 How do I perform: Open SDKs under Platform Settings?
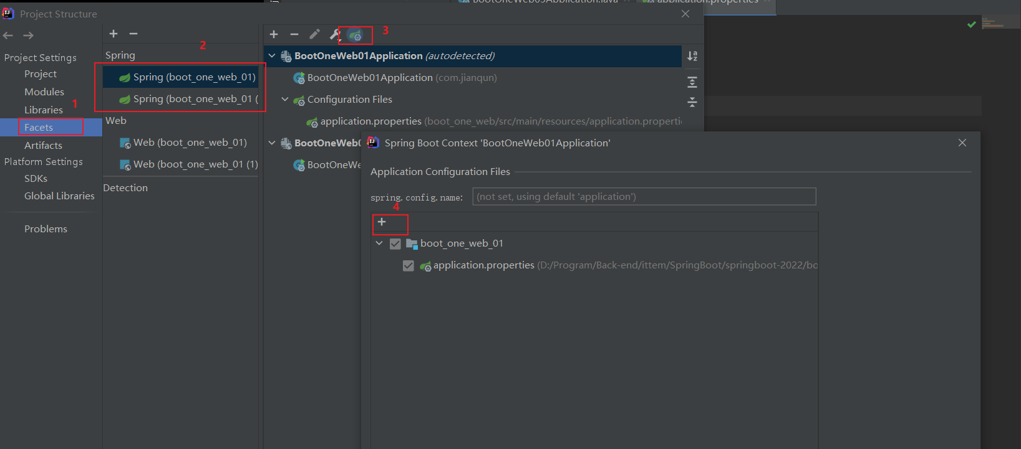36,178
